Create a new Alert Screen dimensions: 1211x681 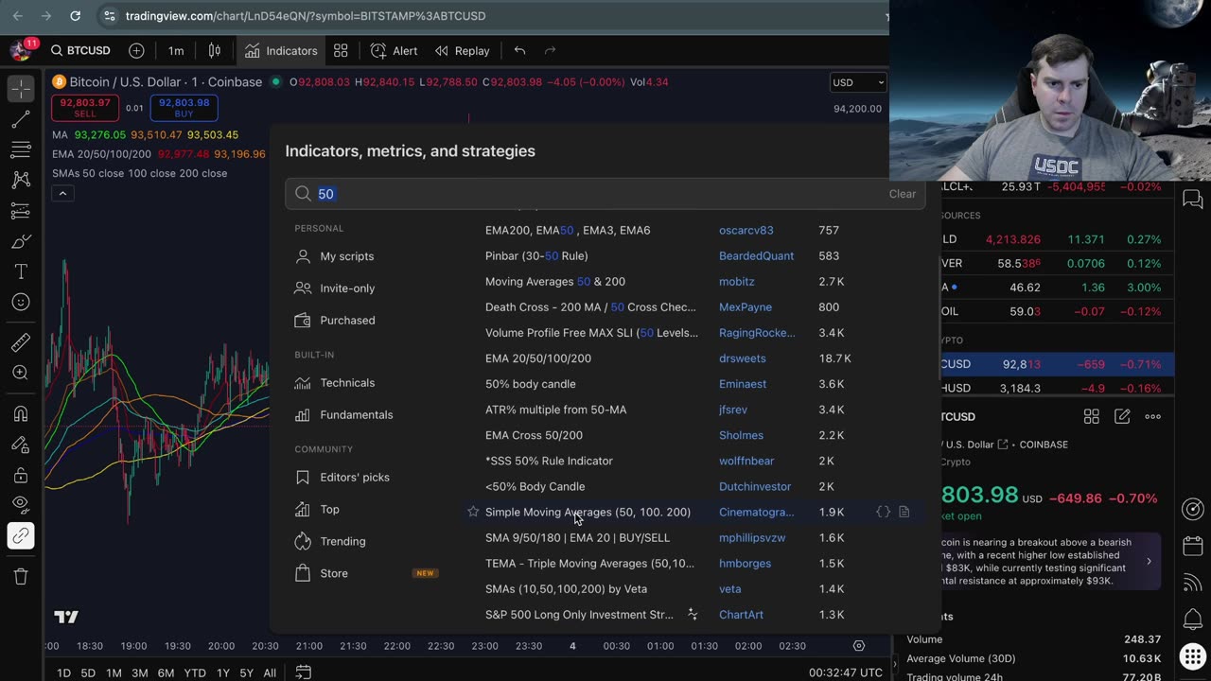[394, 50]
